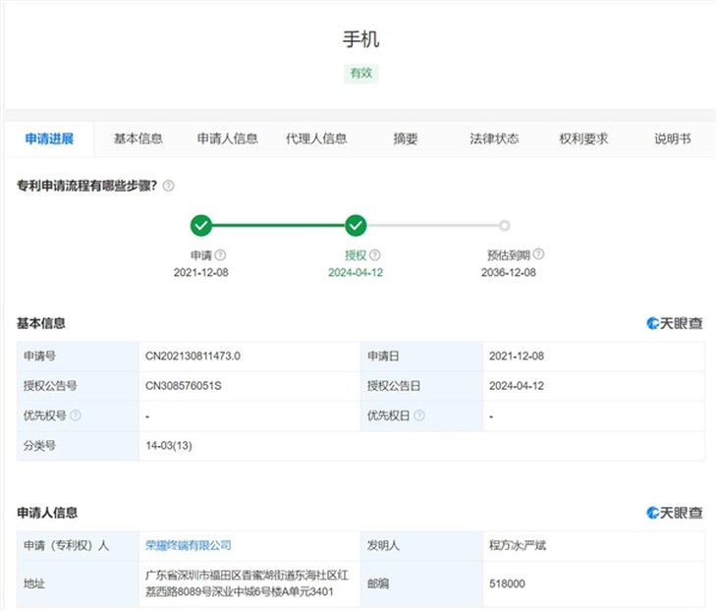Switch to 基本信息 tab
Screen dimensions: 717x611
138,139
